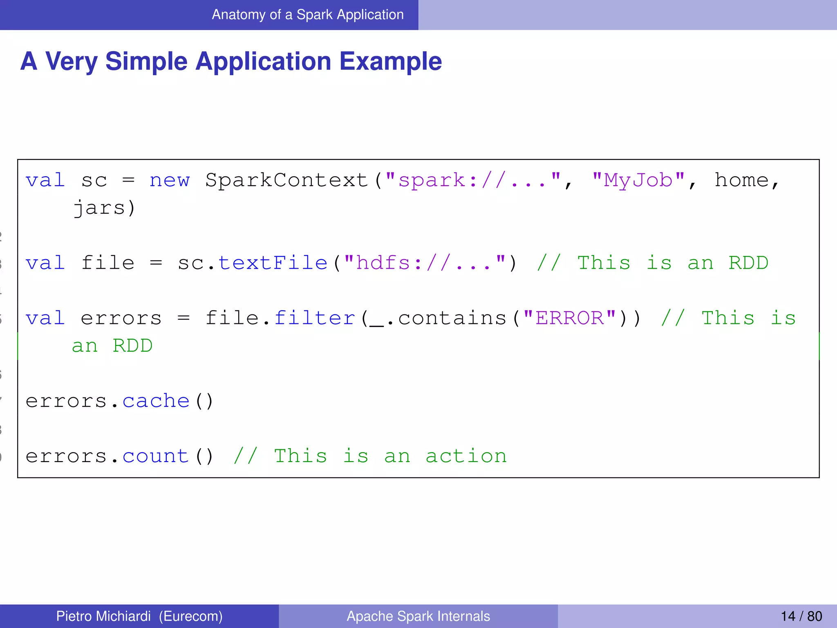The image size is (837, 628).
Task: Click the 'cache' method call
Action: 156,401
